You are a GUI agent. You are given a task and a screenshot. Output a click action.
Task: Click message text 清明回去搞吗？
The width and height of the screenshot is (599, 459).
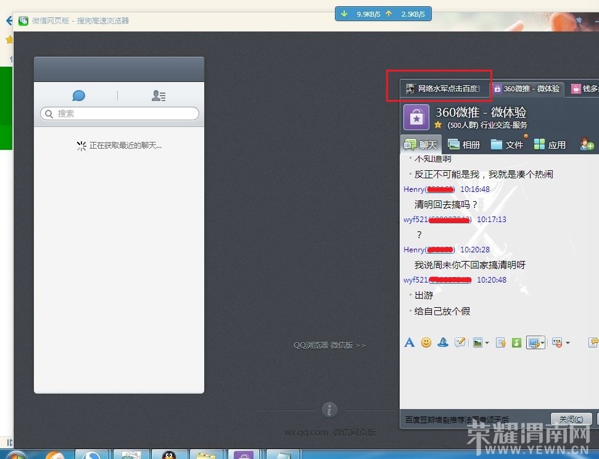[446, 204]
